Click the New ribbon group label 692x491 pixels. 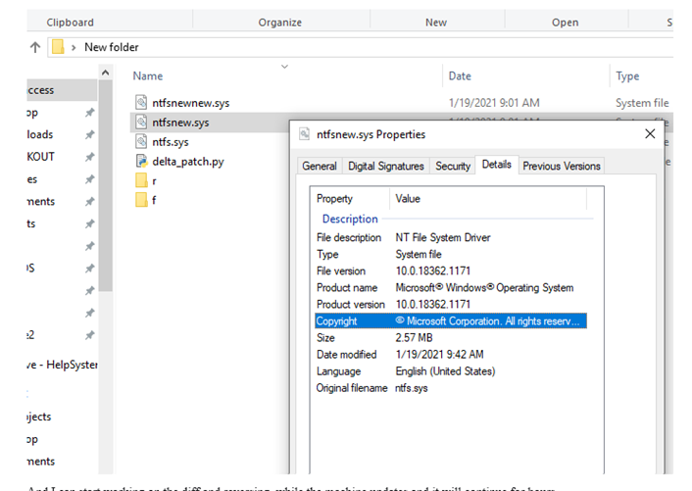click(436, 23)
